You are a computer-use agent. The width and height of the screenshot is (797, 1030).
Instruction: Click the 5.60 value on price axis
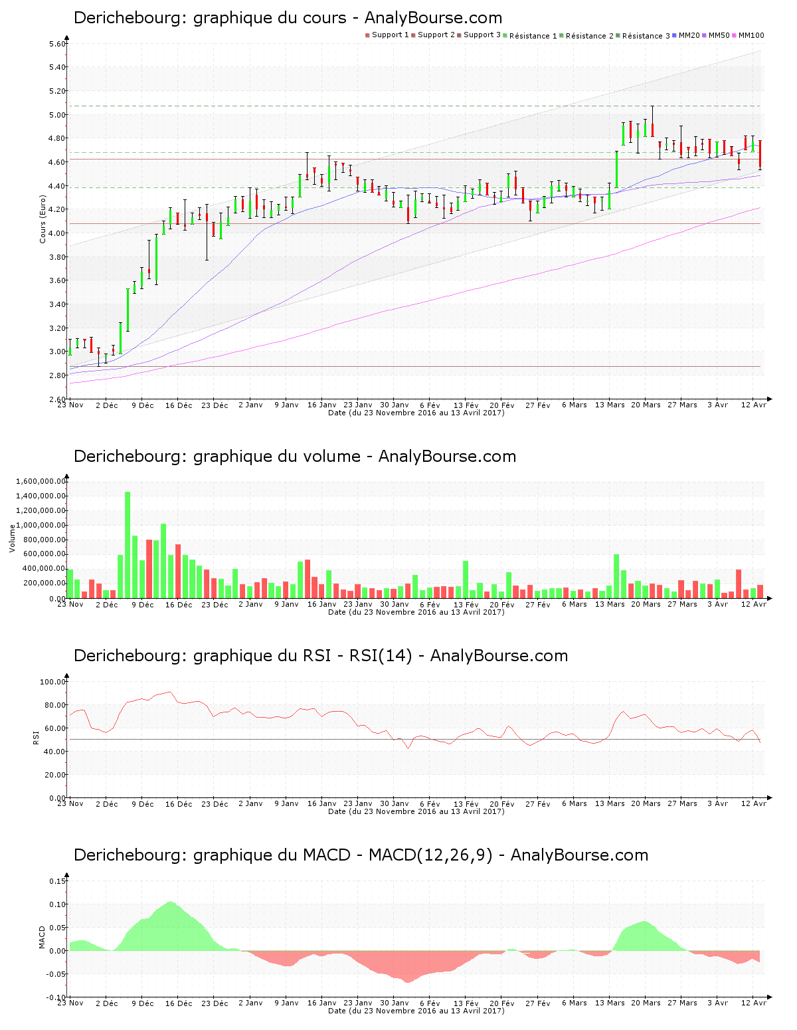(x=58, y=44)
